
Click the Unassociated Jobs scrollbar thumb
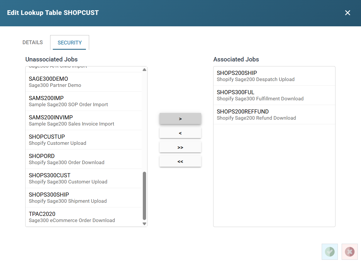[x=144, y=196]
